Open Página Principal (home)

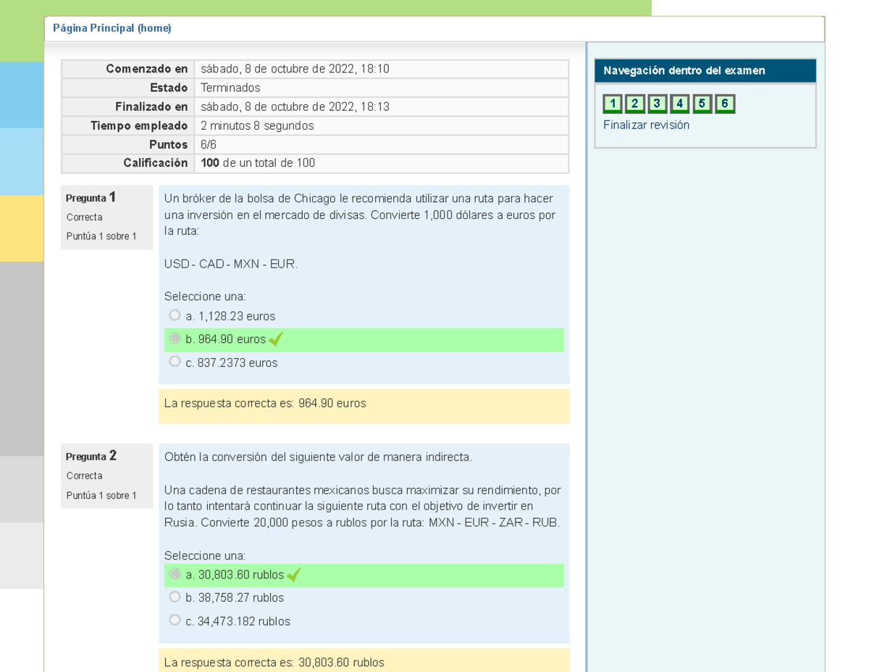pyautogui.click(x=112, y=28)
